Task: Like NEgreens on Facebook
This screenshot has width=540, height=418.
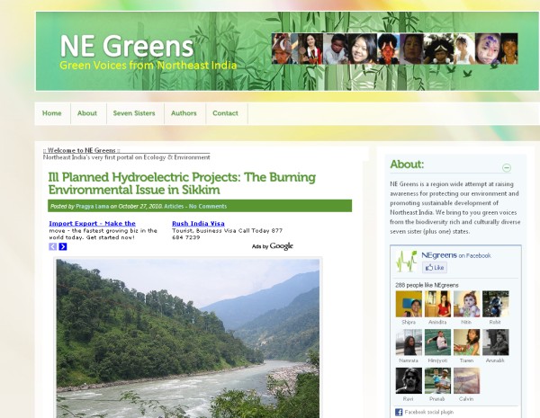Action: pos(435,268)
